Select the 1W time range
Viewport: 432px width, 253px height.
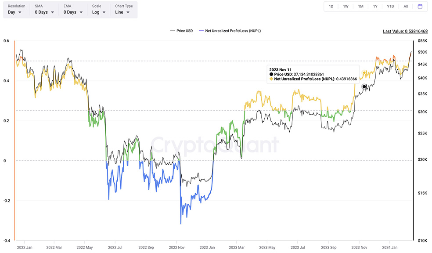pos(346,7)
